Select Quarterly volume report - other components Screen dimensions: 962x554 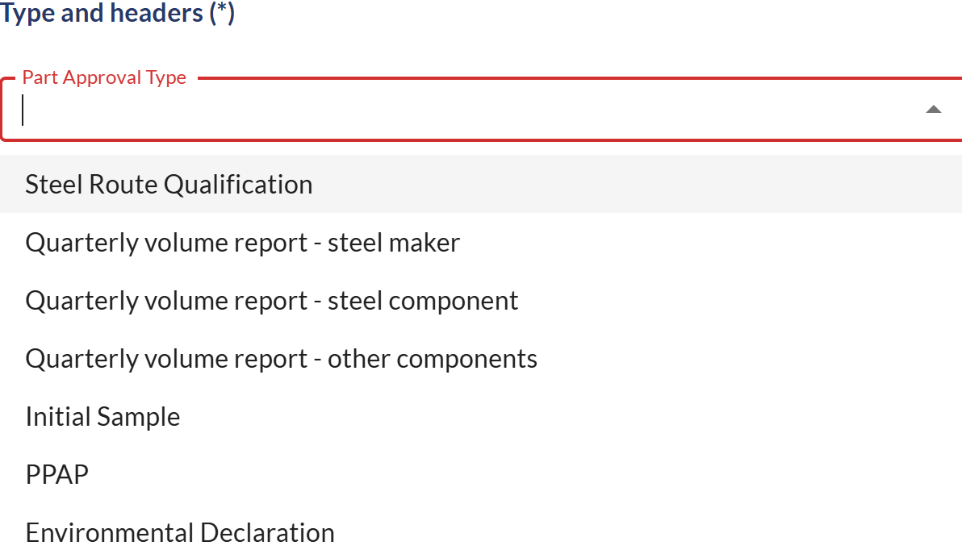pyautogui.click(x=281, y=359)
